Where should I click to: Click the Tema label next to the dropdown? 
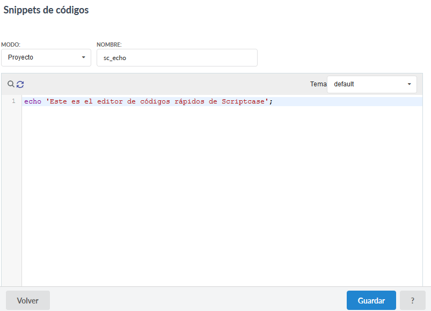[318, 84]
